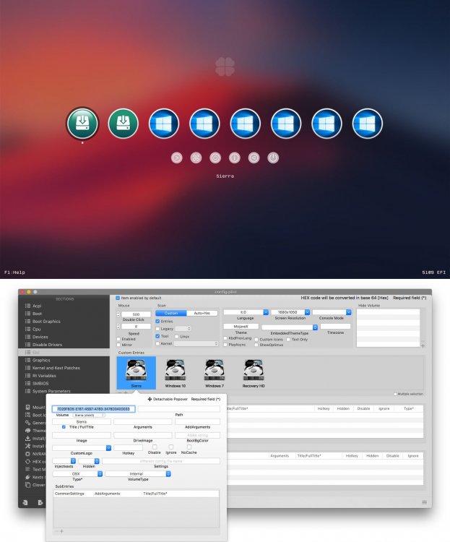Viewport: 450px width, 542px height.
Task: Open the Boot Graphics section
Action: (46, 322)
